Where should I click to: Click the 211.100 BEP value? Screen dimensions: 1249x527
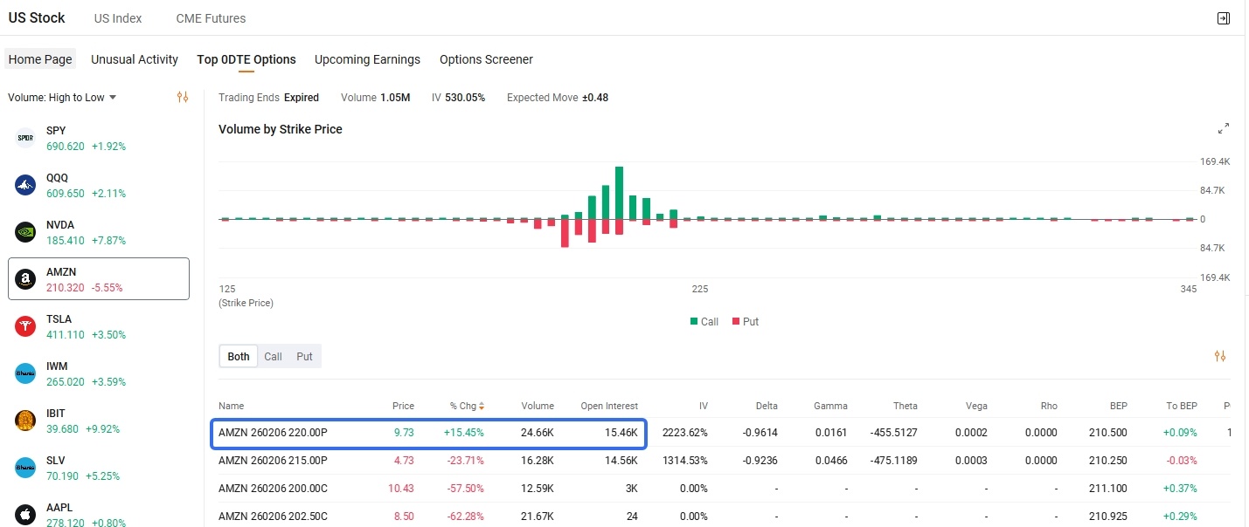[1109, 489]
